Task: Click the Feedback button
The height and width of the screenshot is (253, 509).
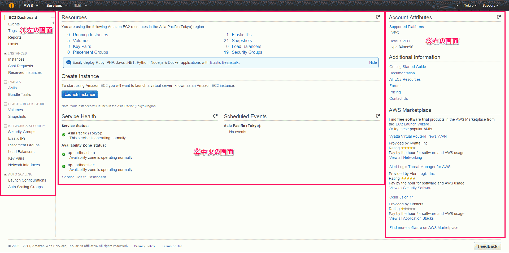Action: point(488,246)
